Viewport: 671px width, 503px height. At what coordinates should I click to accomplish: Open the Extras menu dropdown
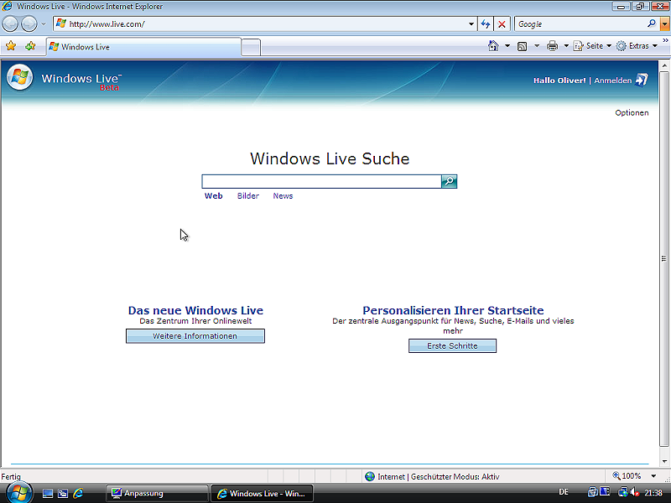(x=636, y=46)
